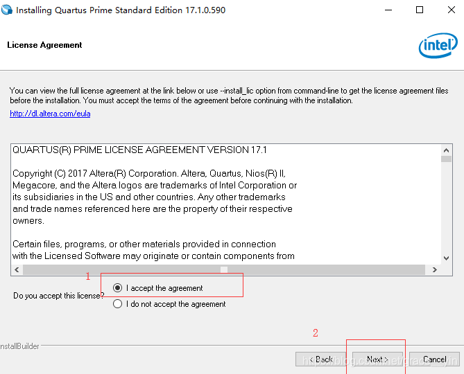The height and width of the screenshot is (374, 464).
Task: Click the license text scroll down arrow
Action: point(446,258)
